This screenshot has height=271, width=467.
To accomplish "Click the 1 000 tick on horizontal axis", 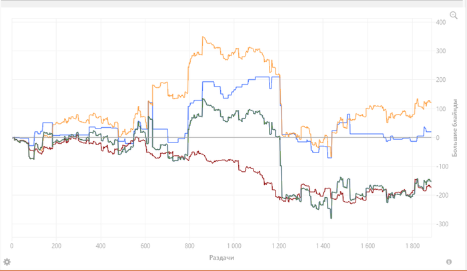I will [x=233, y=245].
